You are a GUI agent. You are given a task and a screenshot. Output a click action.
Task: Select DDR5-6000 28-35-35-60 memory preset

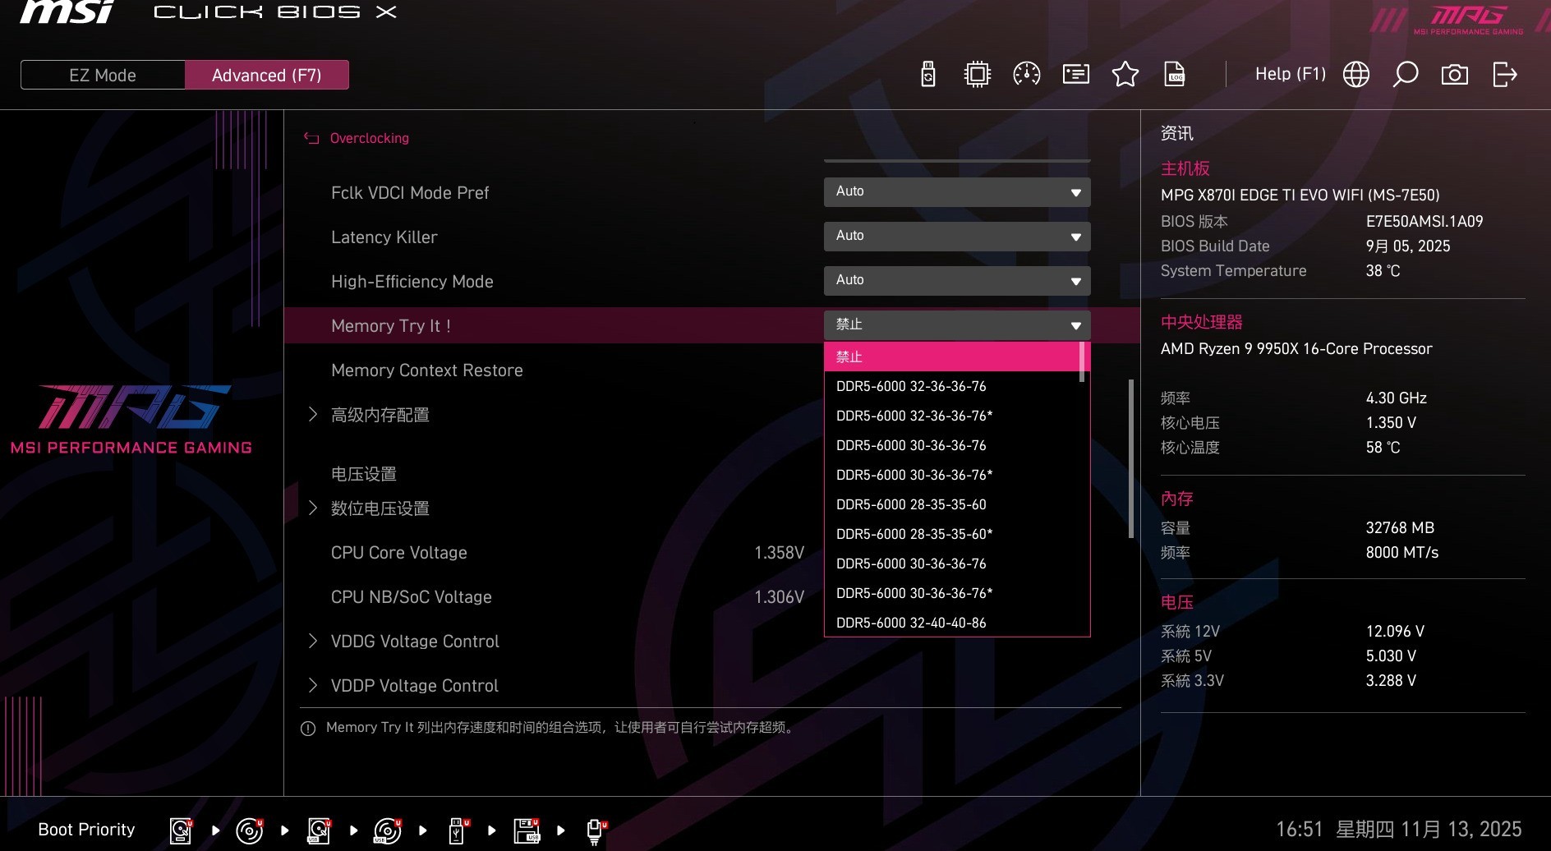click(x=912, y=504)
